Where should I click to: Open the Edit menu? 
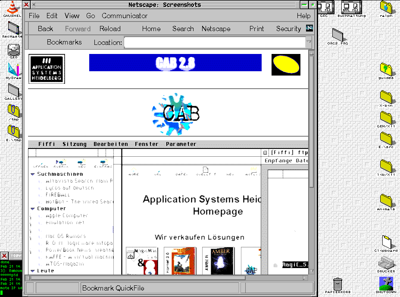click(52, 16)
